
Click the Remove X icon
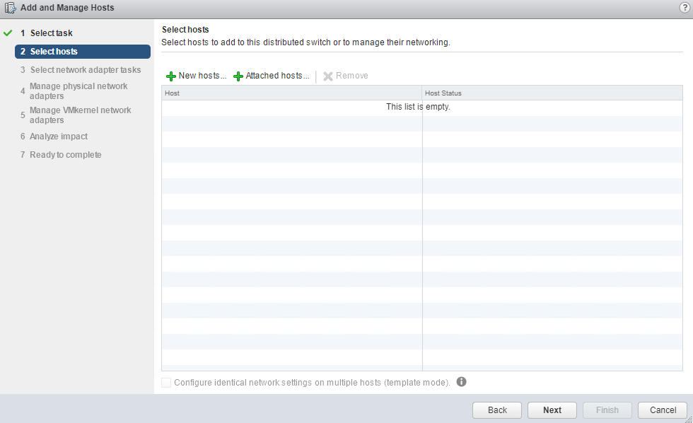[328, 76]
